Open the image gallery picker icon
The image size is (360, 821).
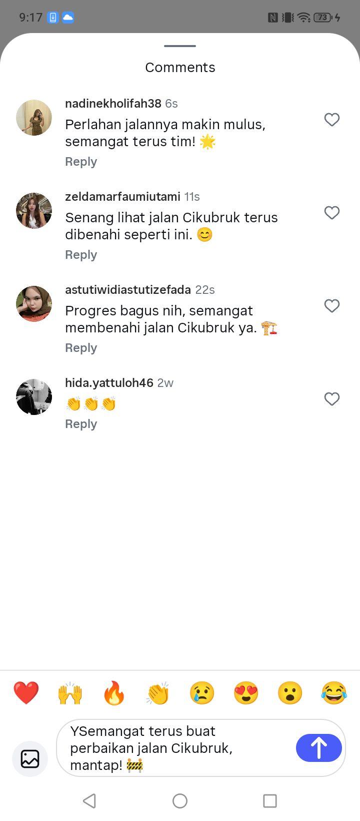point(30,759)
